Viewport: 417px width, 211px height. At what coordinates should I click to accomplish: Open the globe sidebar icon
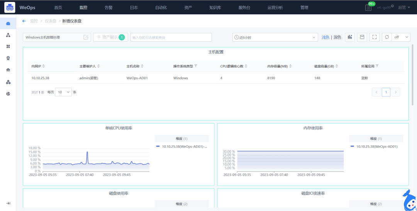click(8, 94)
